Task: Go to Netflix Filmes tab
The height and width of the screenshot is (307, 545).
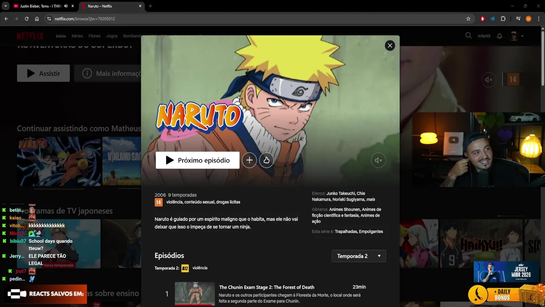Action: tap(94, 36)
